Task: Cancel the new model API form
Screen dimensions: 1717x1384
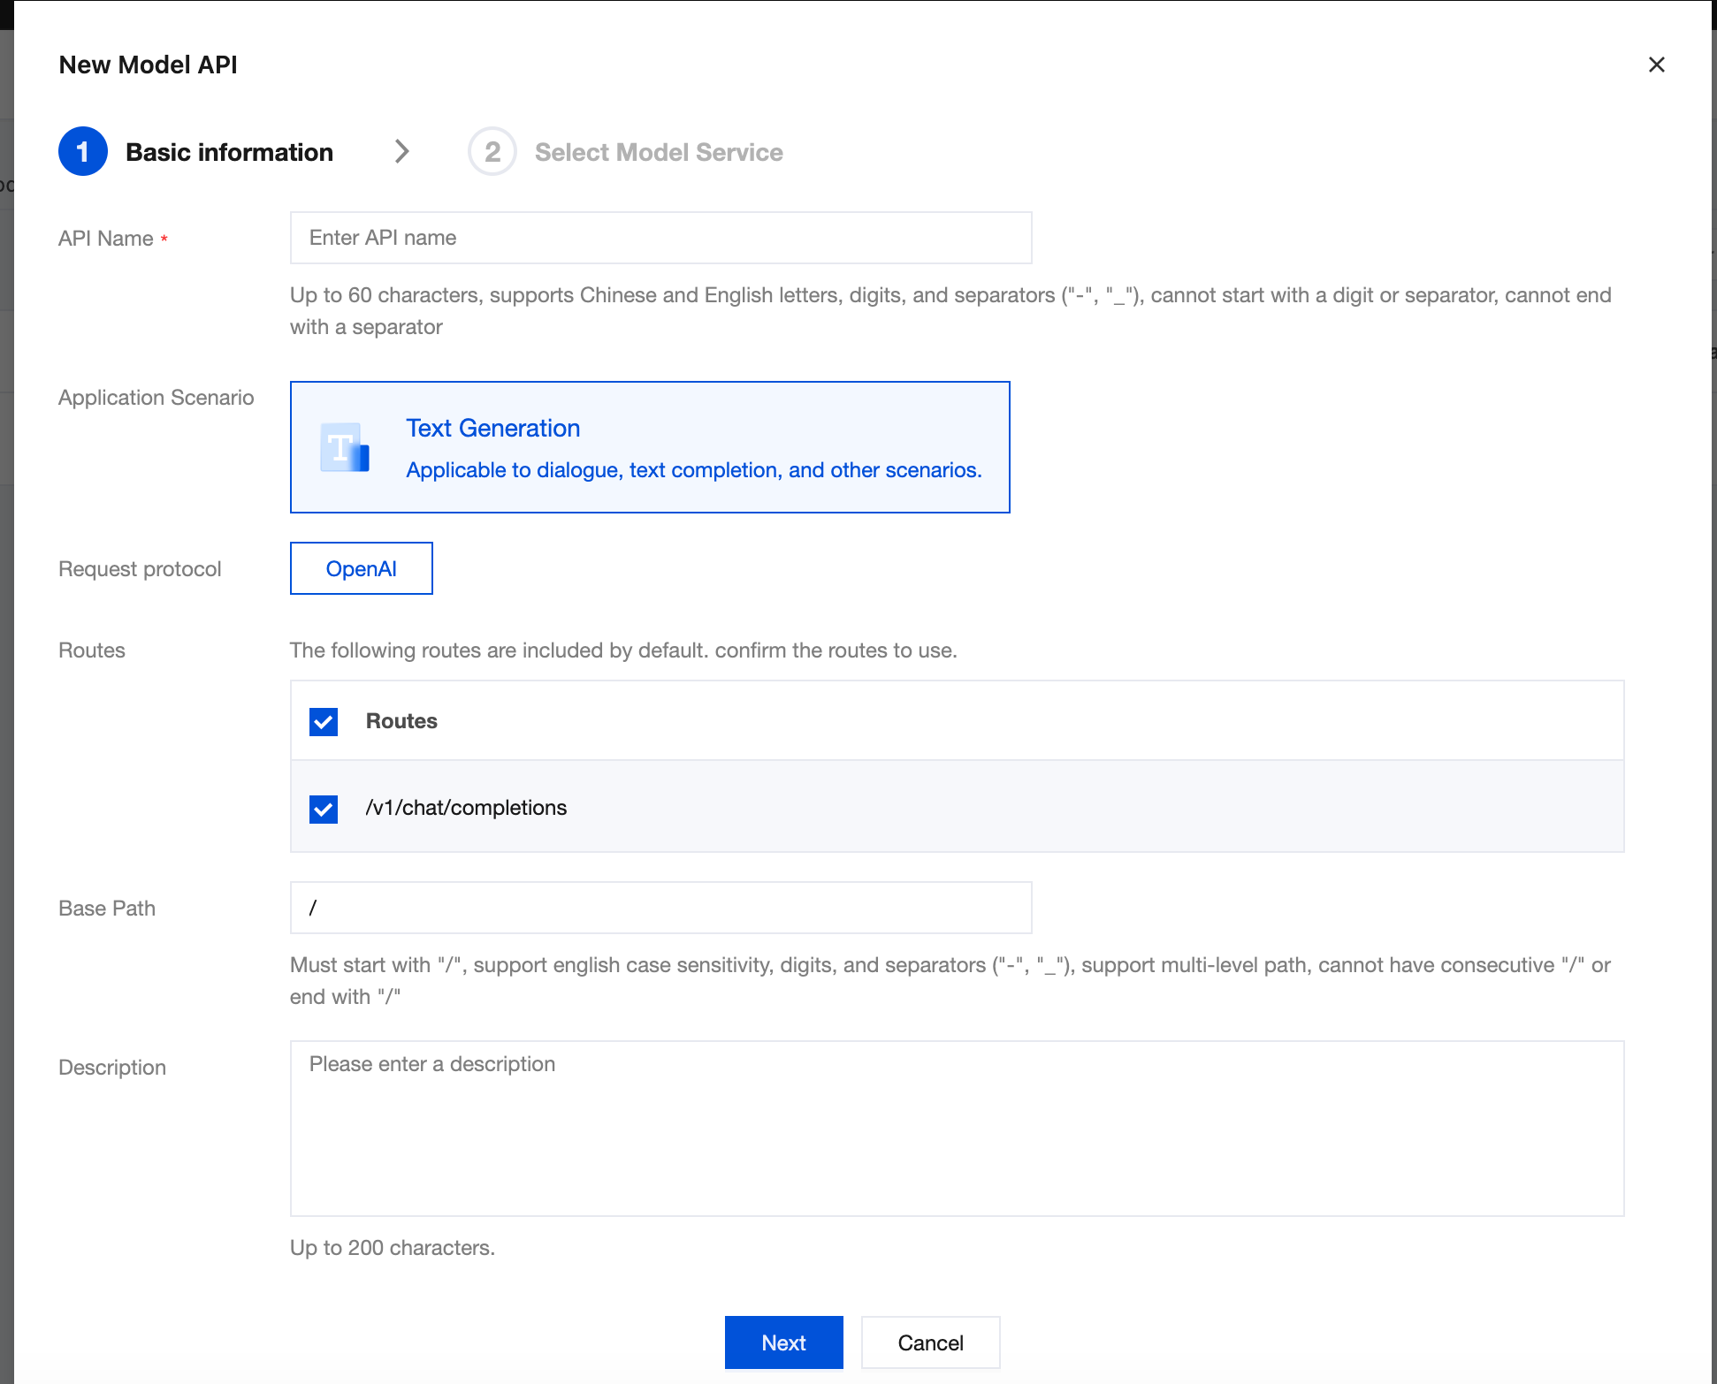Action: tap(930, 1342)
